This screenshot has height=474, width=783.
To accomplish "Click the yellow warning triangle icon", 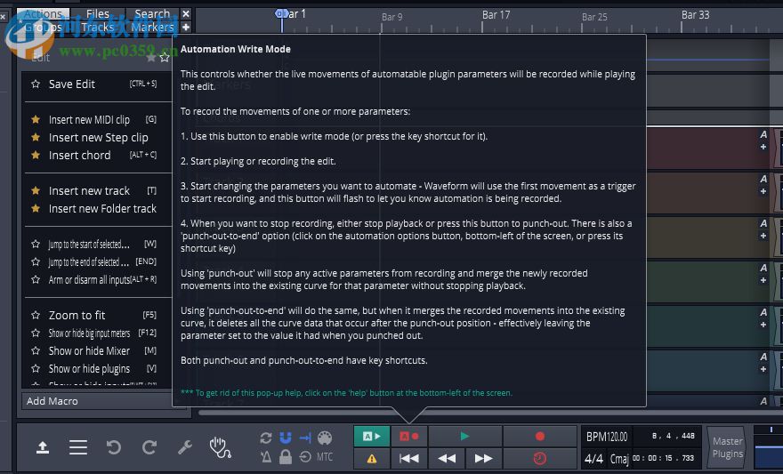I will (372, 459).
